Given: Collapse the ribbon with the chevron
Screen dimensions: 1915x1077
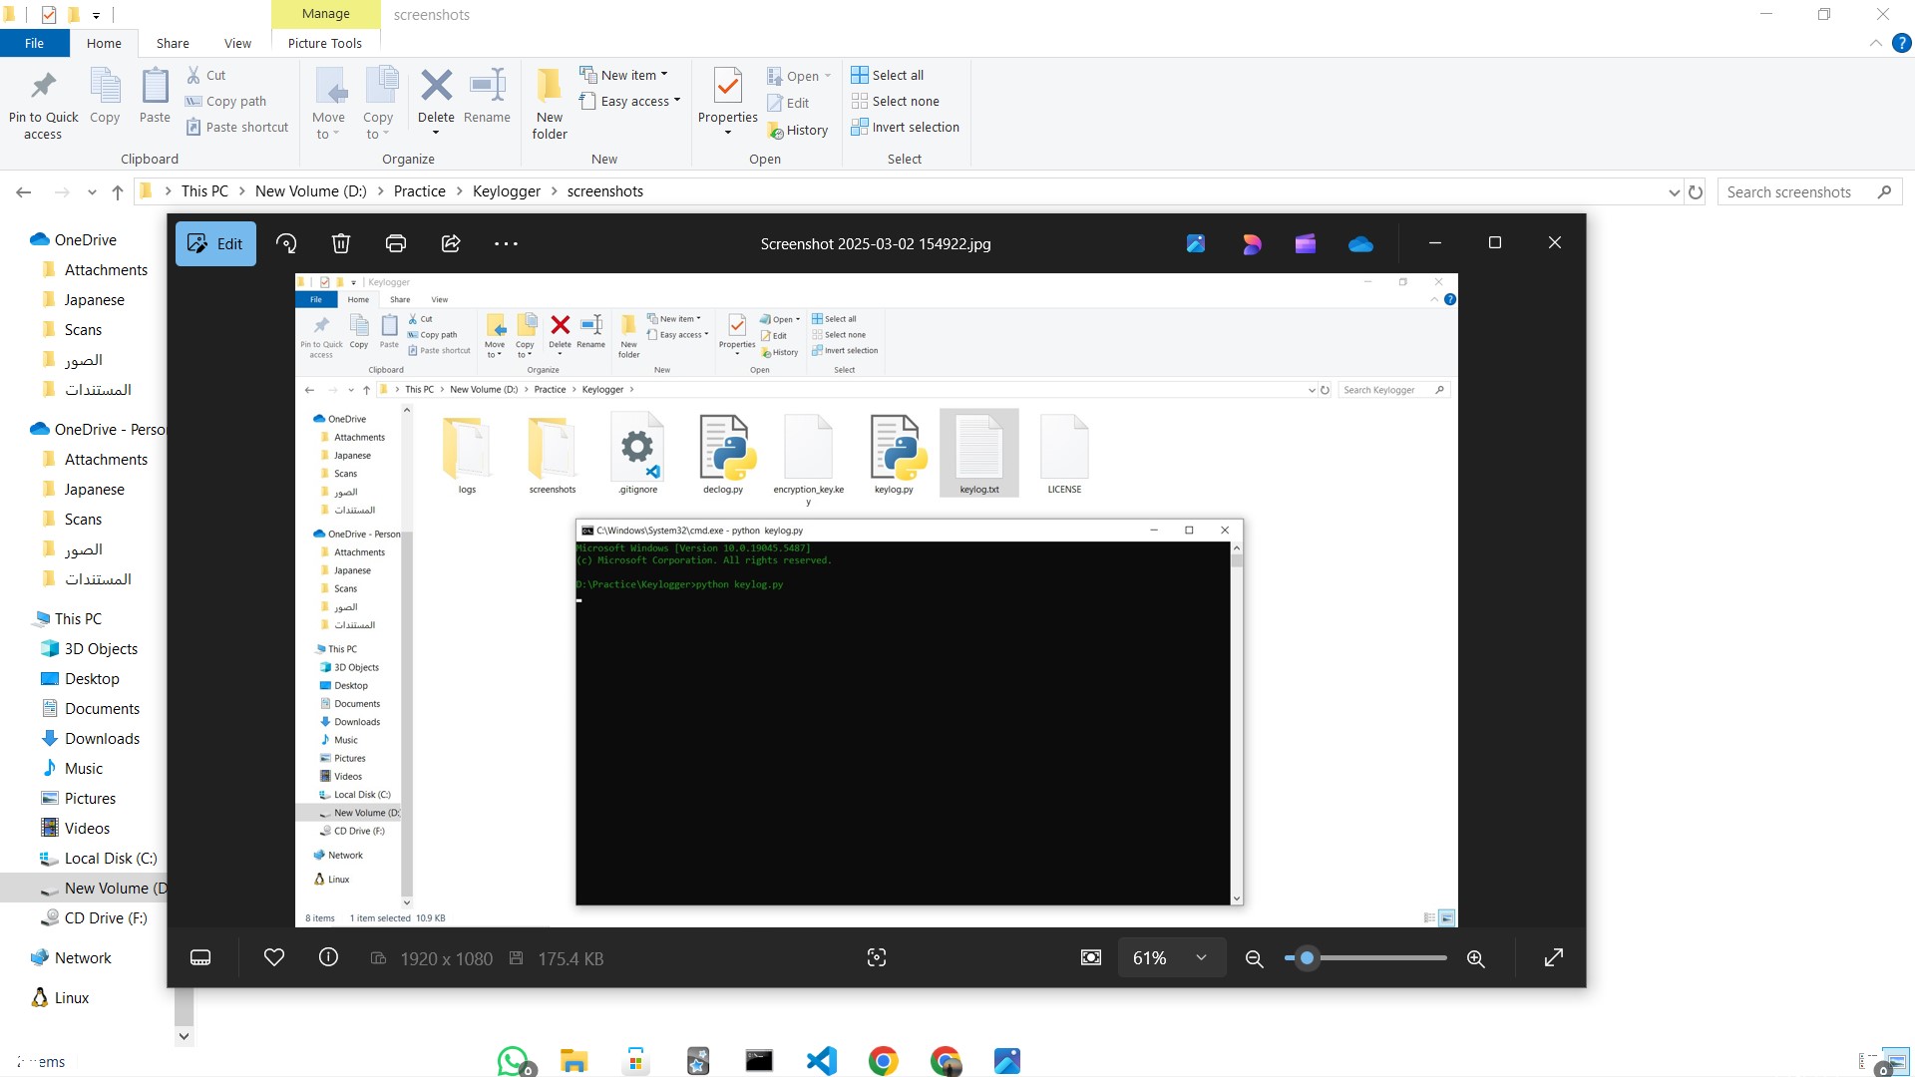Looking at the screenshot, I should click(x=1875, y=43).
